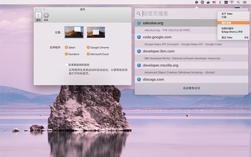The width and height of the screenshot is (251, 157).
Task: Open Spotlight search magnifier in menu bar
Action: [238, 2]
